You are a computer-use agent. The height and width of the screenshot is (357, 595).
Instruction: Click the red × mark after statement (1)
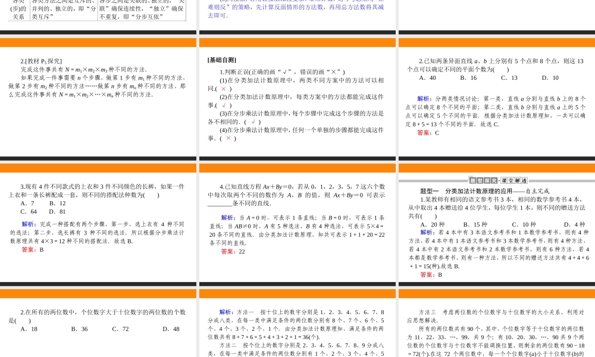[x=224, y=89]
